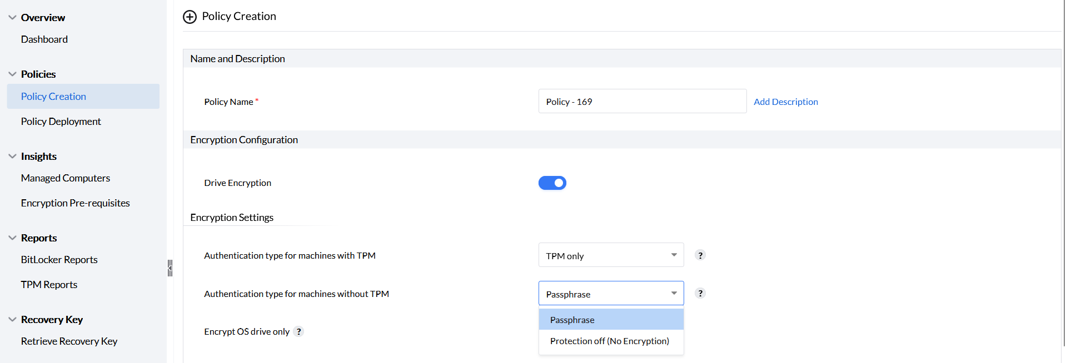The width and height of the screenshot is (1066, 363).
Task: Click the sidebar collapse handle
Action: point(170,268)
